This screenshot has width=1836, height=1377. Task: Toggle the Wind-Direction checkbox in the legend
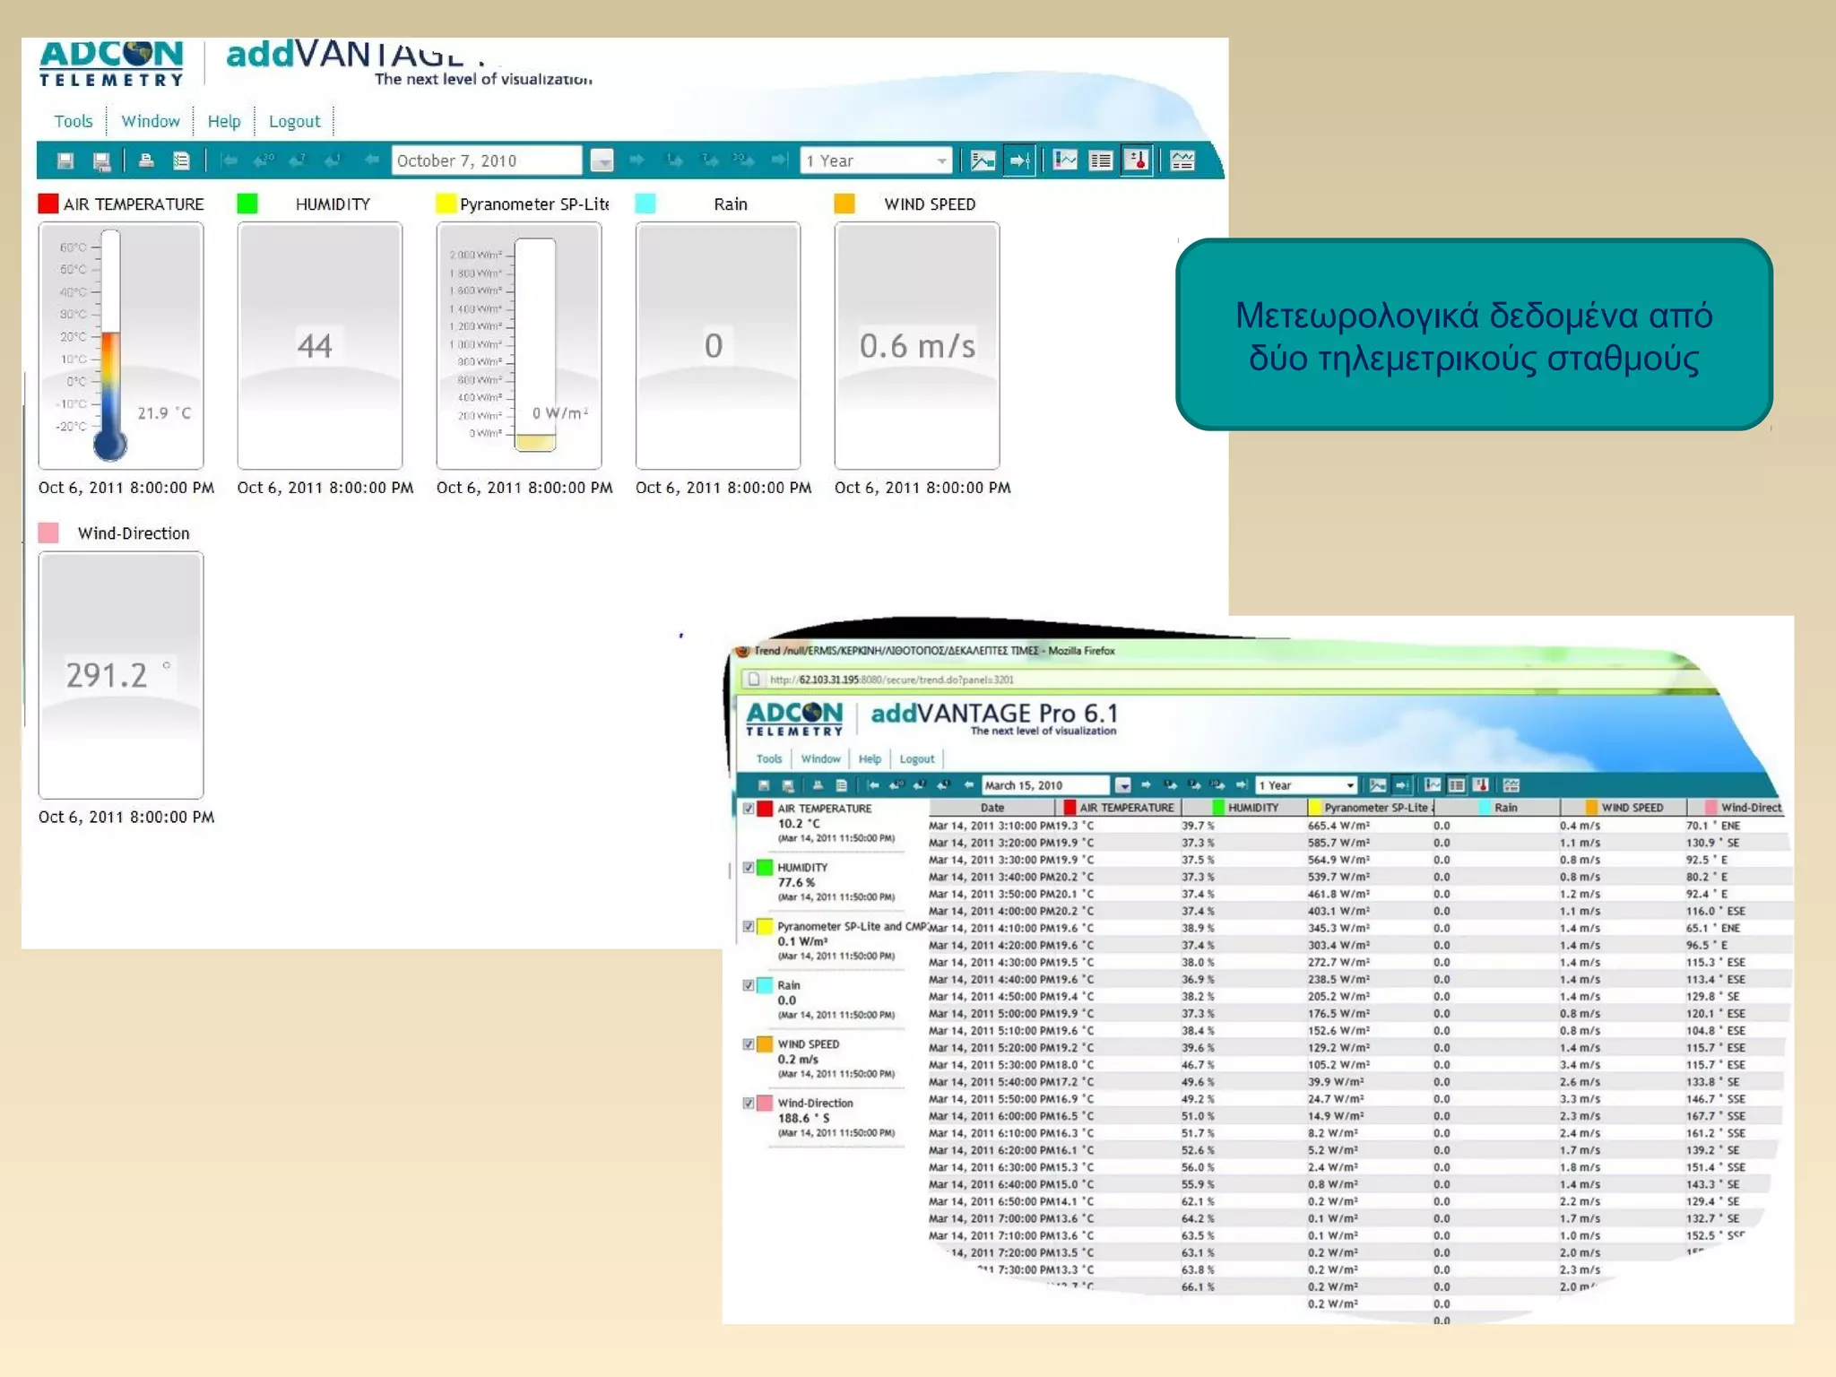coord(749,1104)
